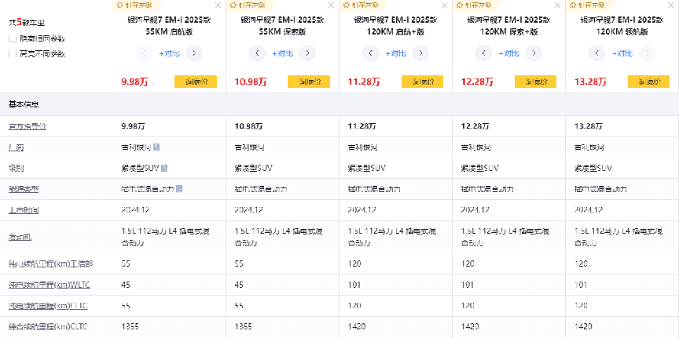Click the right arrow under 120KM 启航+版
The height and width of the screenshot is (338, 679).
(x=420, y=53)
